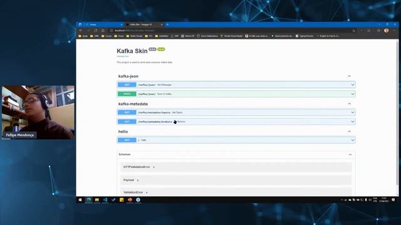
Task: Open the browser profile avatar
Action: click(386, 31)
